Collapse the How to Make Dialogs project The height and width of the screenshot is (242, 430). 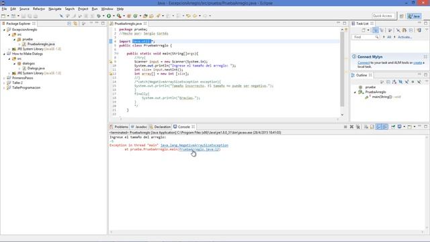pos(4,54)
